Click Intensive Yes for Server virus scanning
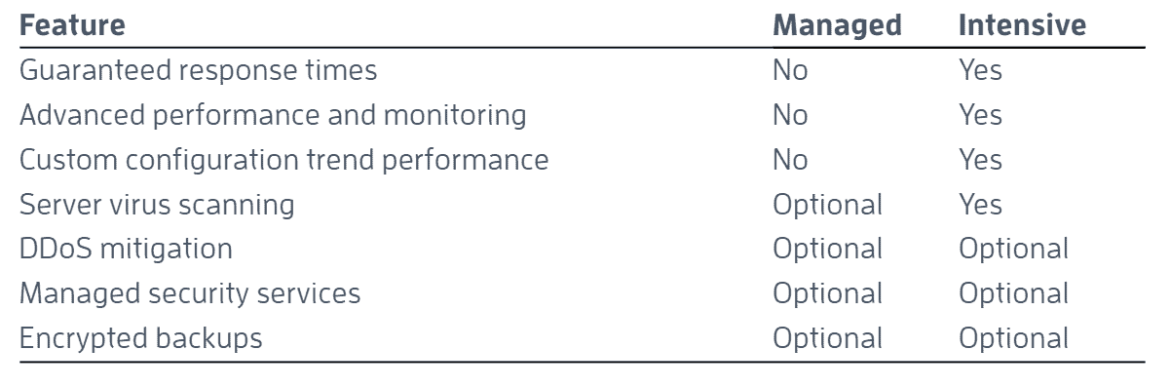This screenshot has width=1170, height=388. pos(981,205)
